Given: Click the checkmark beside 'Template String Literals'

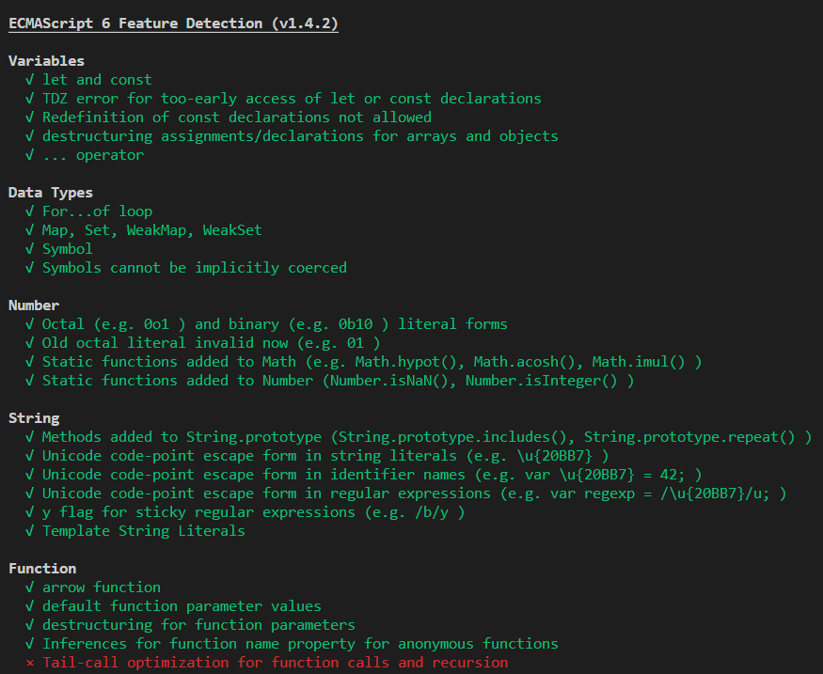Looking at the screenshot, I should point(30,531).
